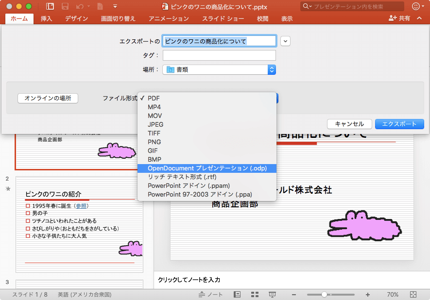The height and width of the screenshot is (300, 430).
Task: Expand the save dialog with chevron button
Action: 286,41
